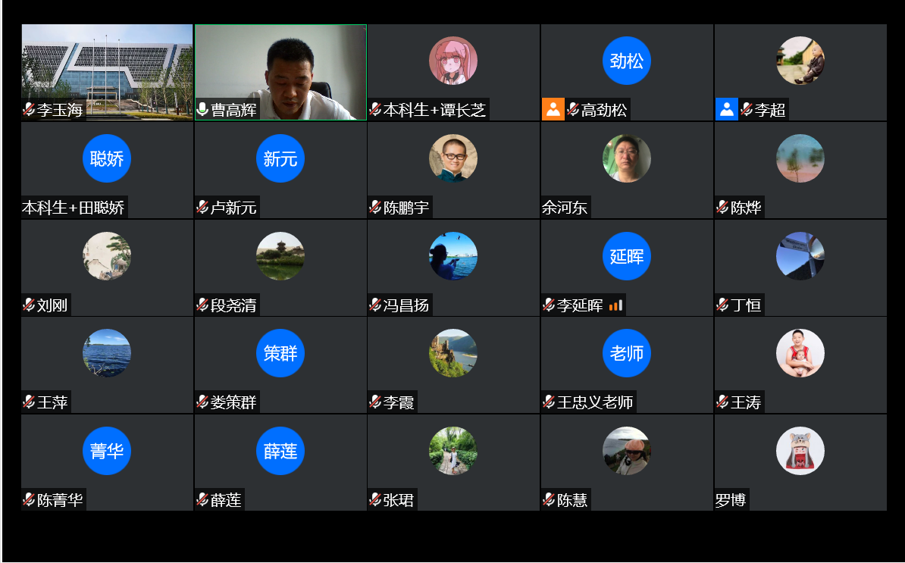Screen dimensions: 905x563
Task: Click the blue 老师 avatar circle
Action: (x=627, y=353)
